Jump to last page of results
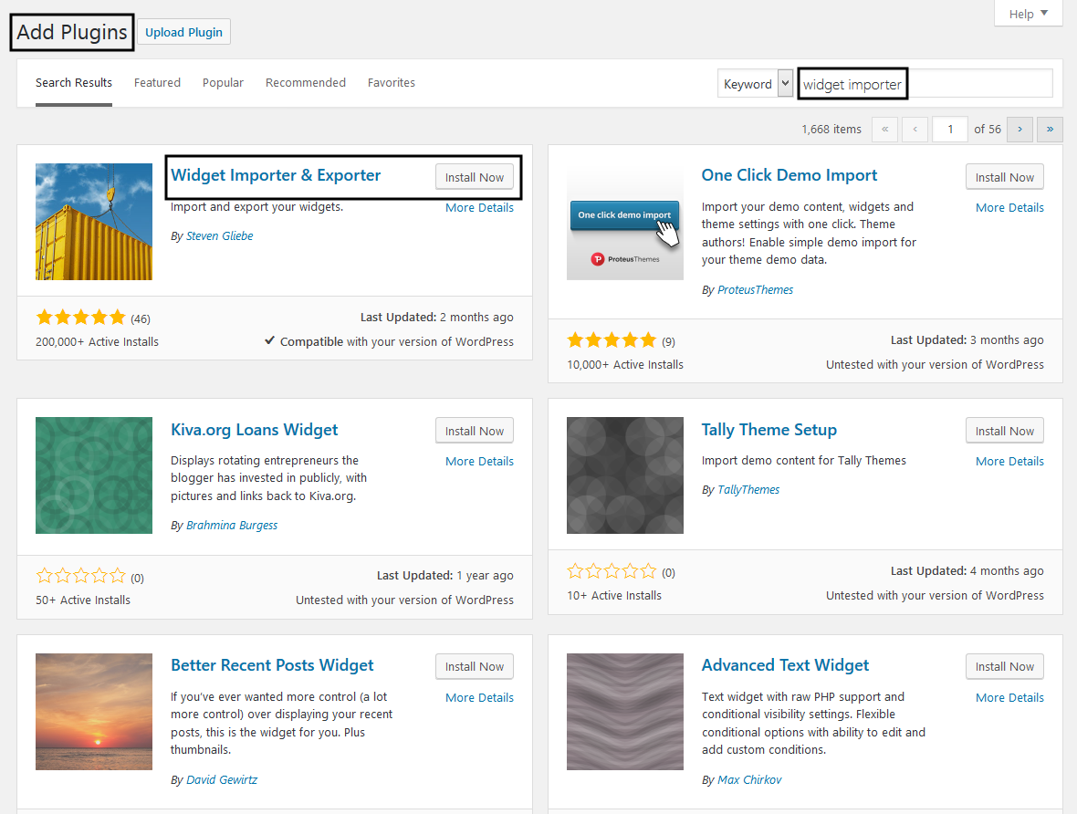This screenshot has width=1077, height=814. coord(1050,130)
